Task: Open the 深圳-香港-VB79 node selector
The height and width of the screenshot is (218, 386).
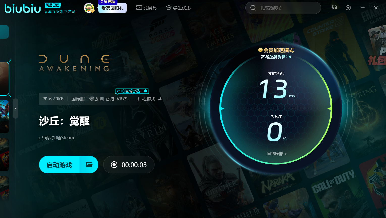Action: pos(113,99)
